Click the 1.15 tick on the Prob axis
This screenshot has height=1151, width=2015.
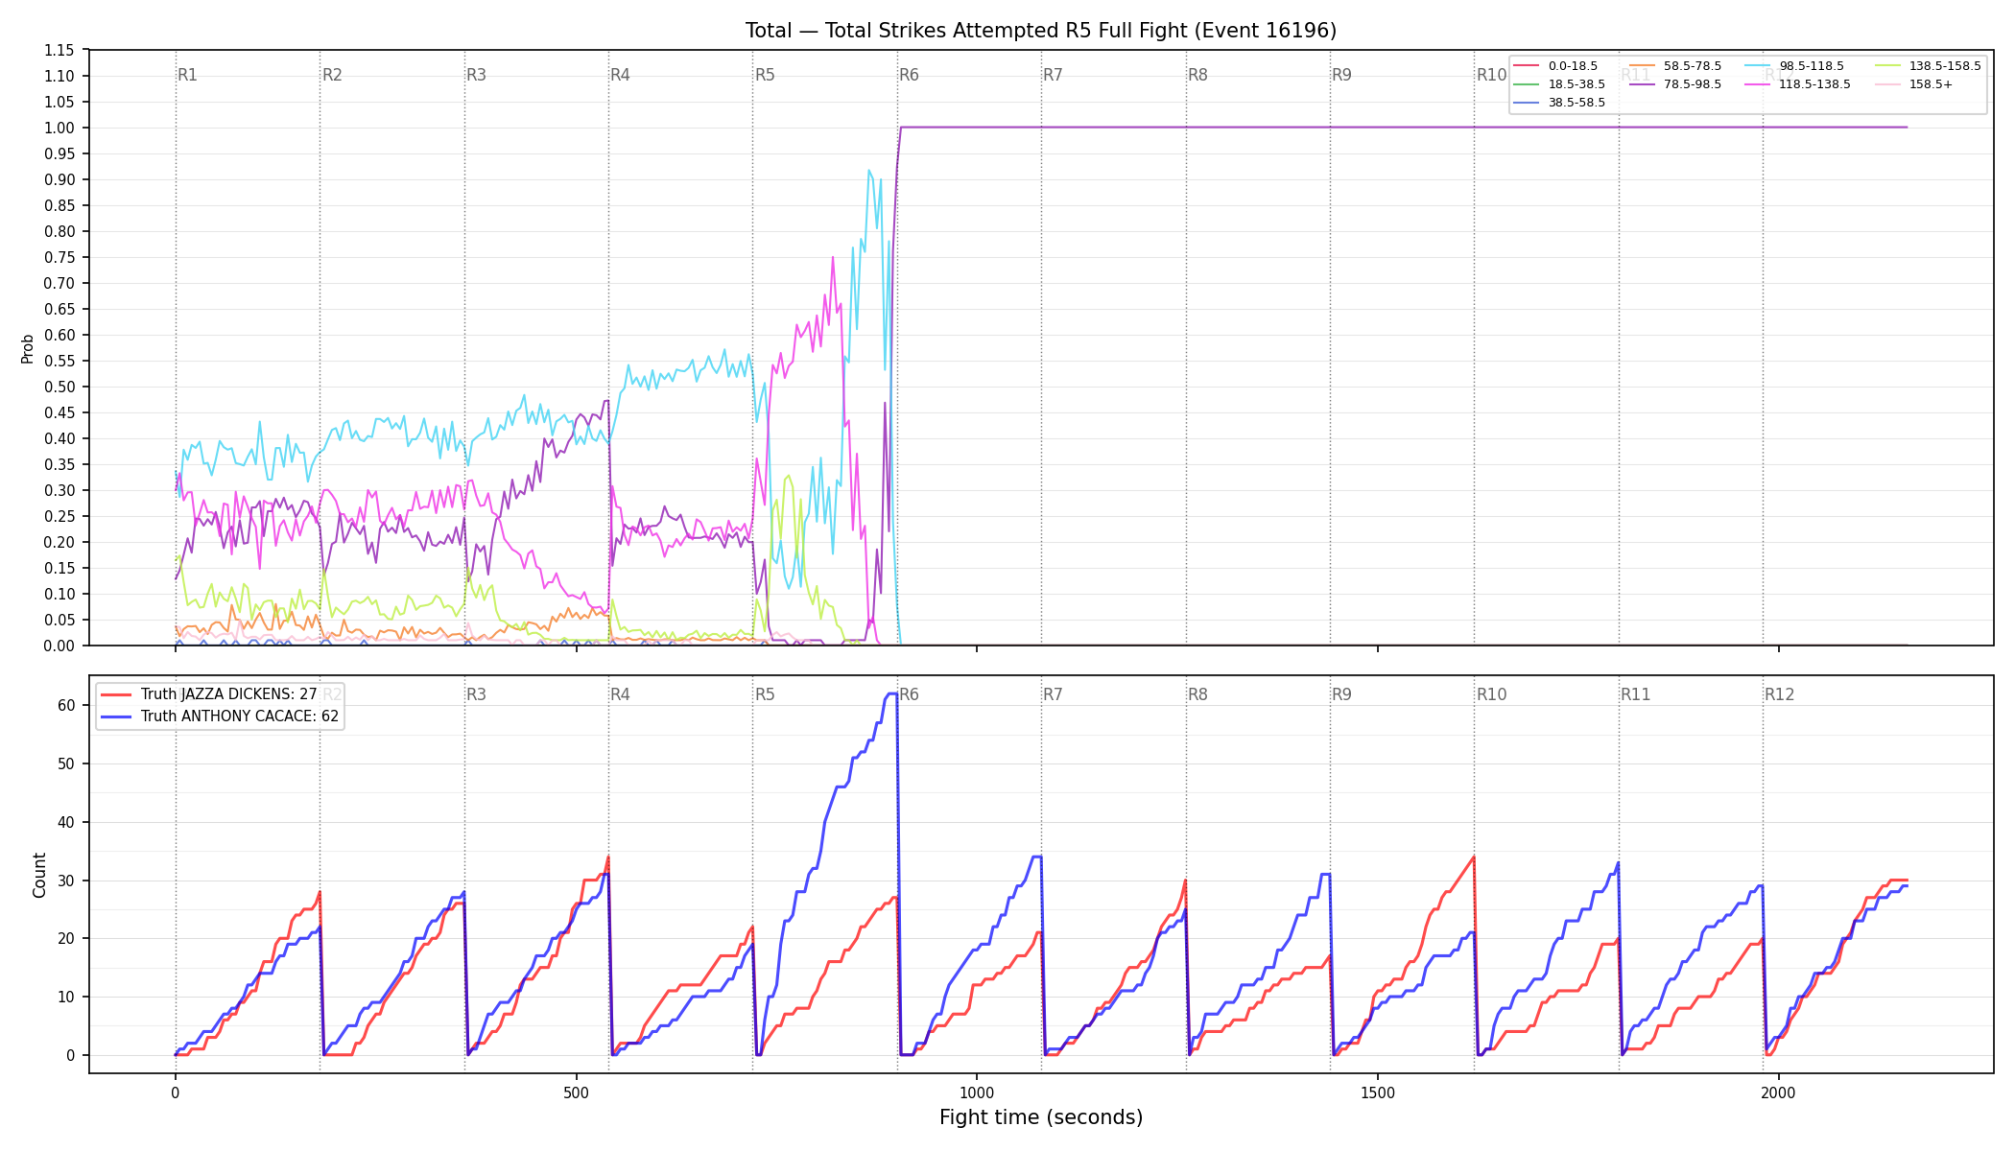click(x=59, y=50)
